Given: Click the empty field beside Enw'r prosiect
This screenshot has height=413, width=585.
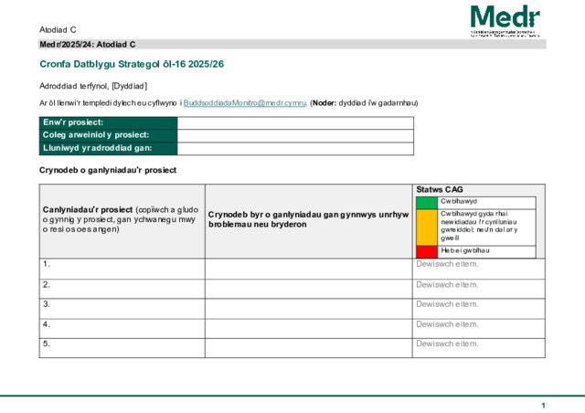Looking at the screenshot, I should (294, 122).
